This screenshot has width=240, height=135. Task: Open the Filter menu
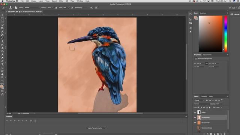tap(61, 1)
